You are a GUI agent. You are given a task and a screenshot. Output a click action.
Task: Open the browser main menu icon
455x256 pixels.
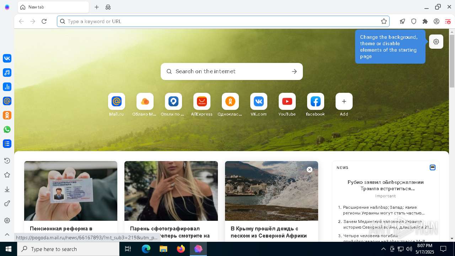448,21
